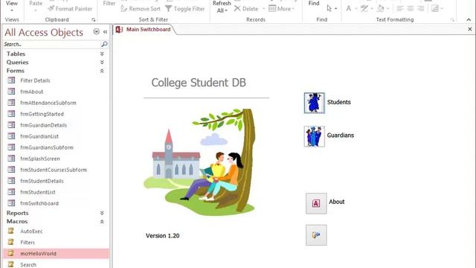Click the College Student DB title

click(x=199, y=83)
